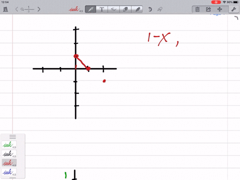The image size is (240, 180).
Task: Undo the last stroke
Action: click(150, 9)
